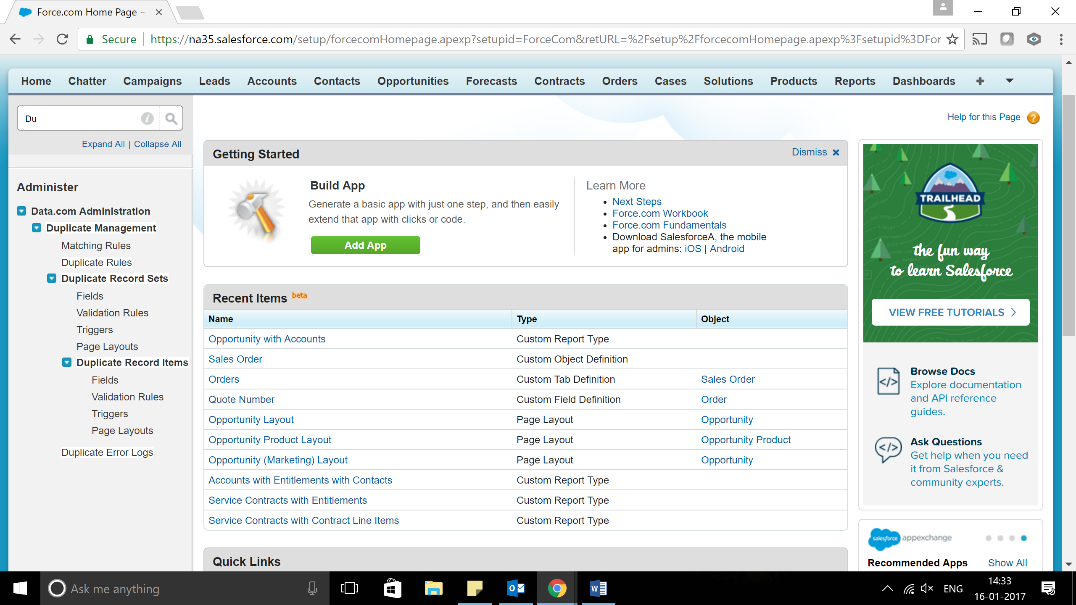Open File Explorer from taskbar
This screenshot has height=605, width=1076.
433,589
